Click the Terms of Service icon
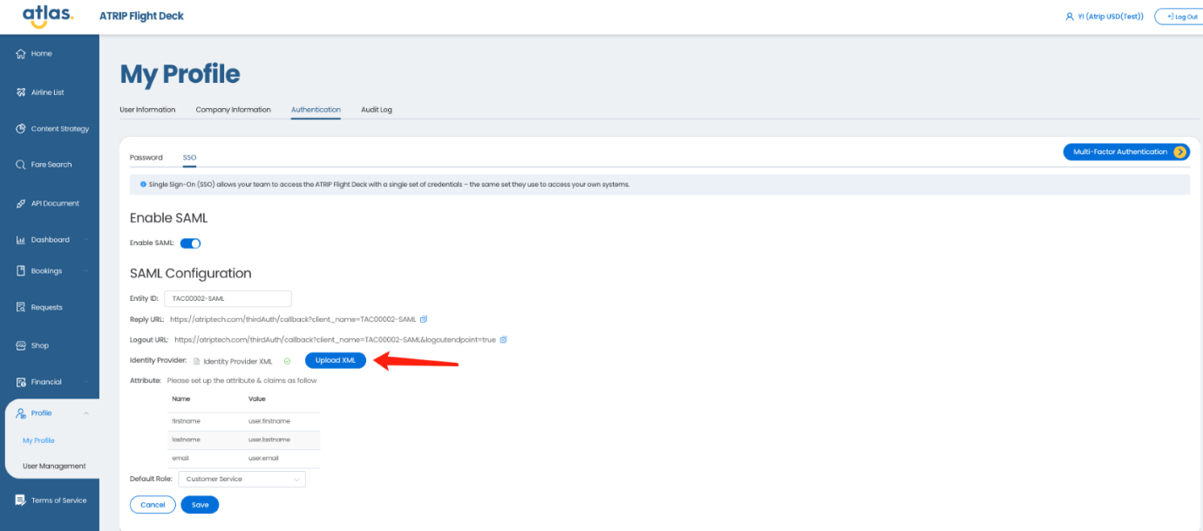This screenshot has width=1203, height=531. point(21,500)
